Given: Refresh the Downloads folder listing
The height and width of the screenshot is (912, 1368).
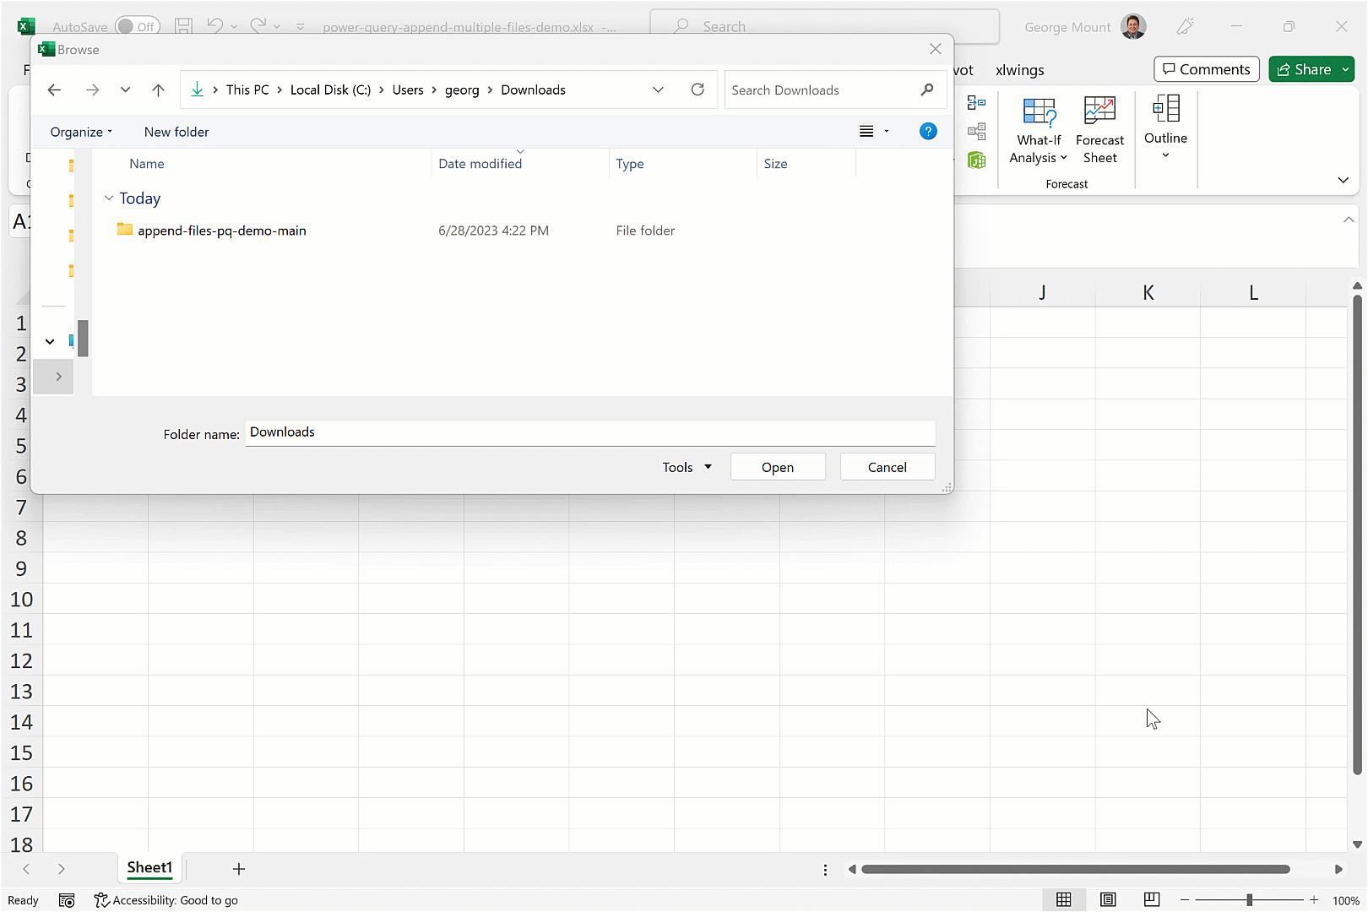Looking at the screenshot, I should (698, 90).
